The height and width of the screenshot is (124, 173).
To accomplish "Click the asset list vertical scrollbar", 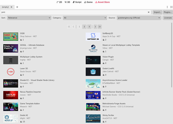I will click(x=171, y=55).
